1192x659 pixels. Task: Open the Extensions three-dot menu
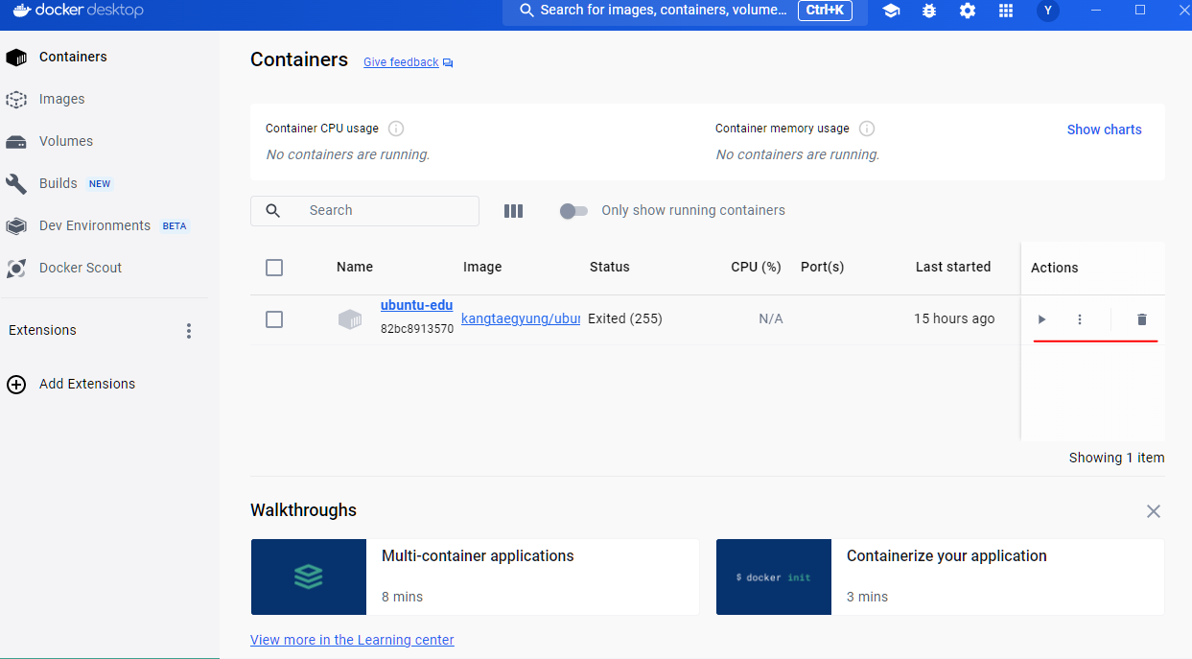coord(189,331)
